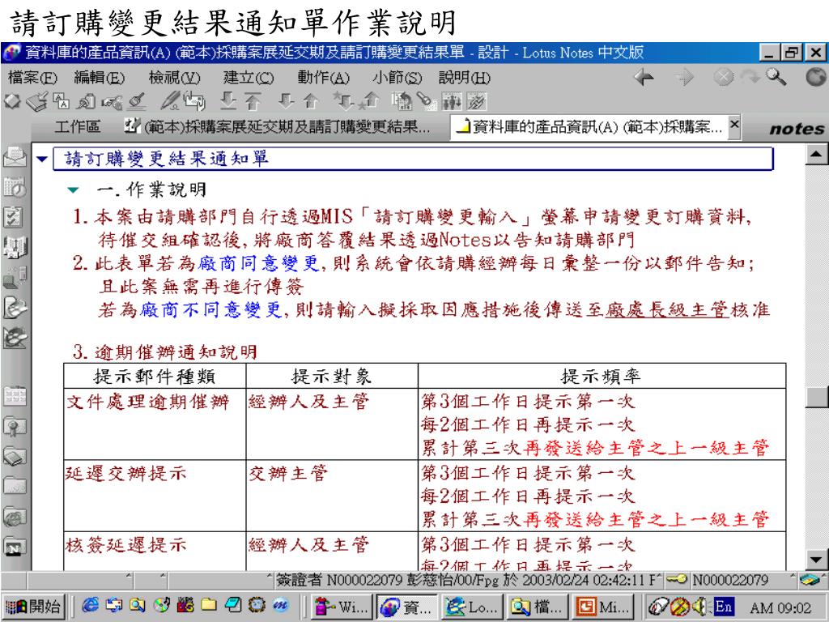The image size is (829, 622).
Task: Launch Internet Explorer from quick launch
Action: tap(91, 605)
